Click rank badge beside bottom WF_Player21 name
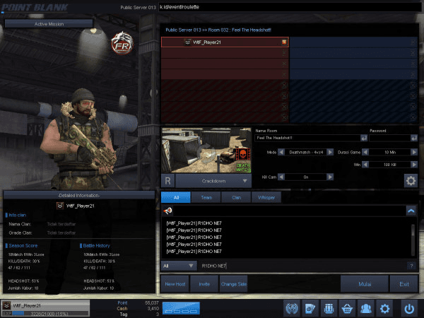424x318 pixels. click(6, 305)
